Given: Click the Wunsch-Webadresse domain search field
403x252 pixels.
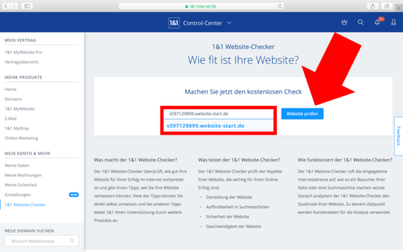Looking at the screenshot, I should [42, 241].
